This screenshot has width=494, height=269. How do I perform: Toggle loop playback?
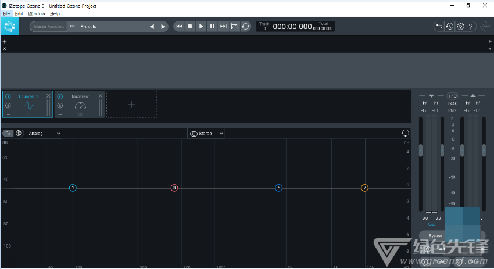[245, 27]
